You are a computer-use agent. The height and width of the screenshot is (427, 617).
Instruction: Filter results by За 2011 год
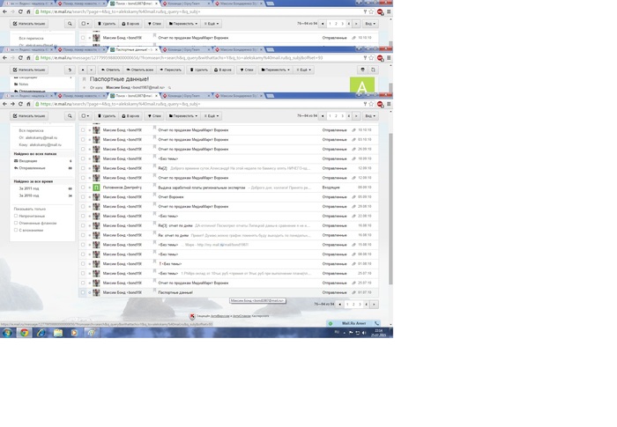29,188
